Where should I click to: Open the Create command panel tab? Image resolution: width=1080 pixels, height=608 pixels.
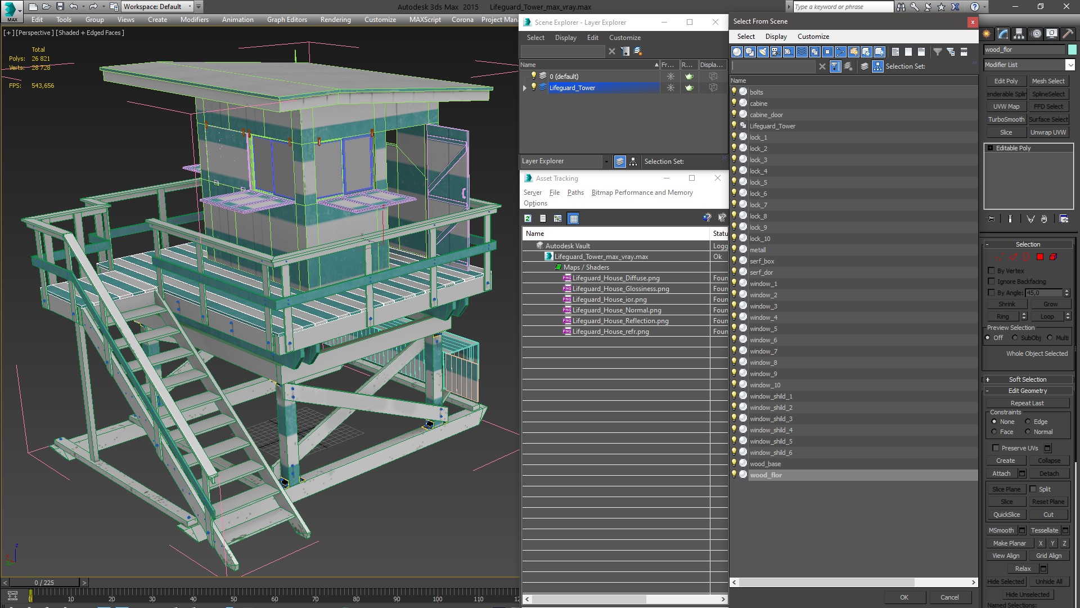(x=987, y=34)
